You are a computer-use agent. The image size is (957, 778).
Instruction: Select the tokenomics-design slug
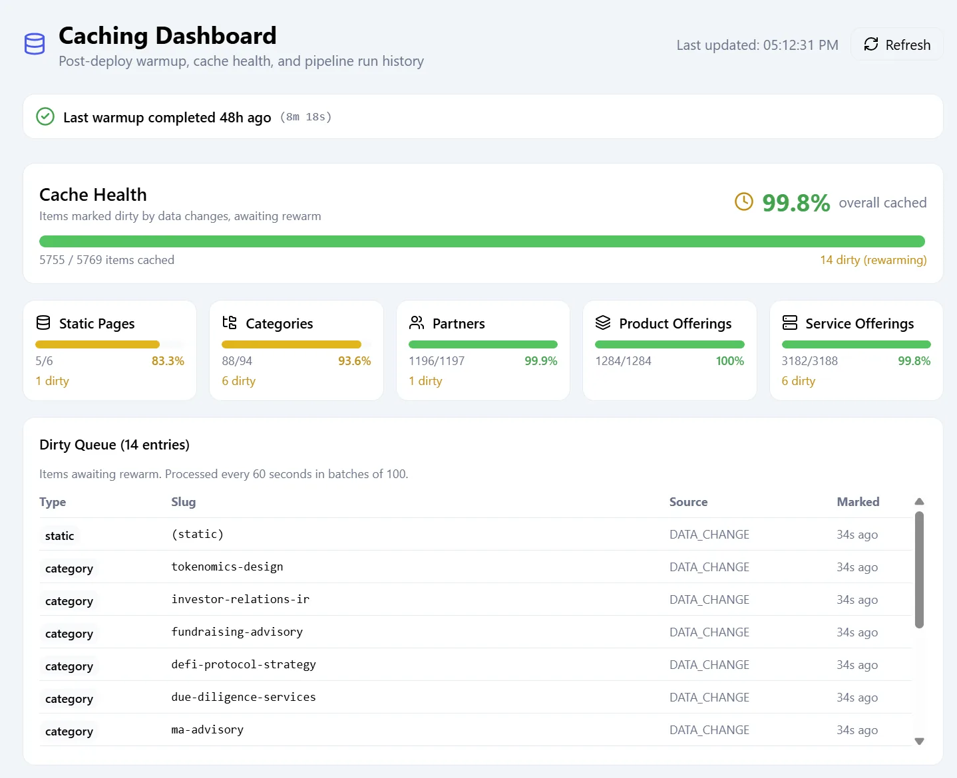(x=227, y=567)
